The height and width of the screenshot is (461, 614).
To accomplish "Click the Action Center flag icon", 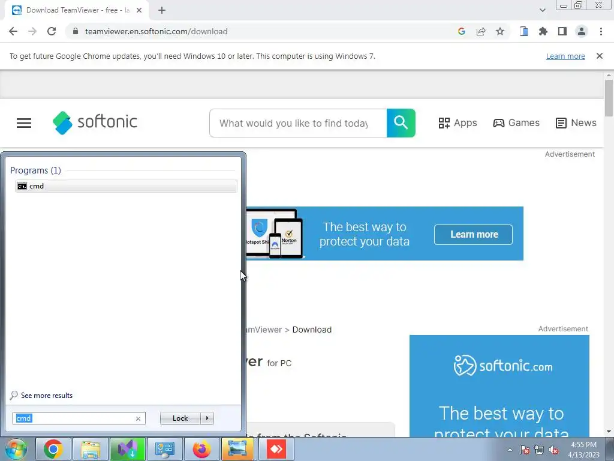I will (x=525, y=450).
